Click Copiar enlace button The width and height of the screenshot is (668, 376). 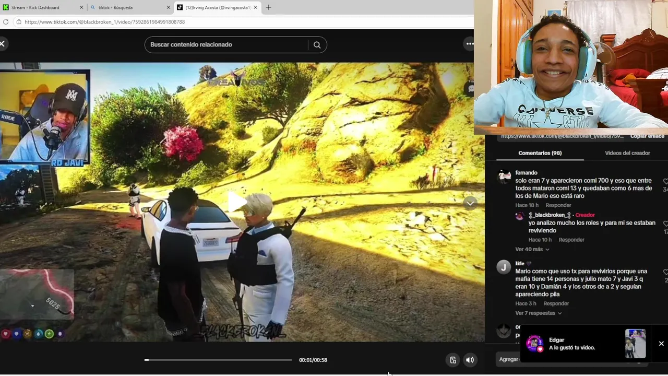(647, 136)
